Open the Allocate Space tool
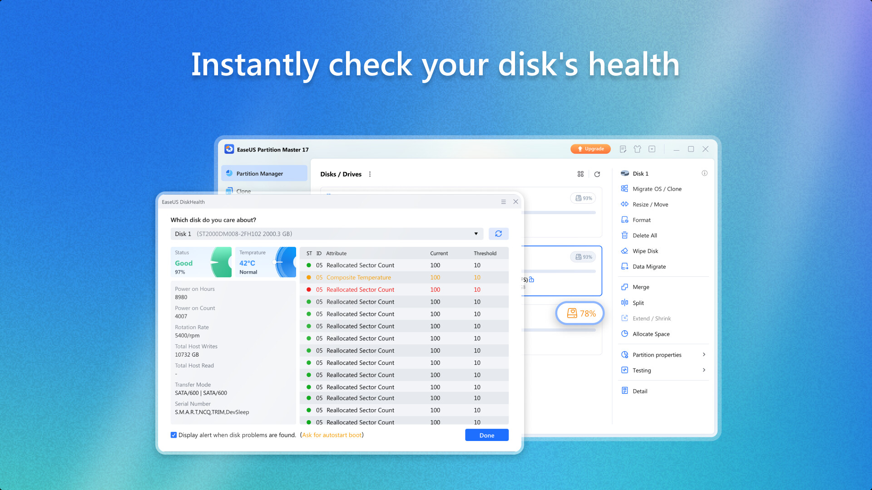Screen dimensions: 872x490 tap(651, 334)
